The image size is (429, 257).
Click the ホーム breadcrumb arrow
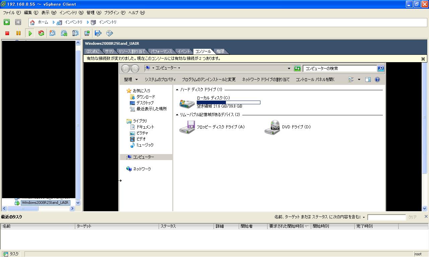tap(54, 22)
